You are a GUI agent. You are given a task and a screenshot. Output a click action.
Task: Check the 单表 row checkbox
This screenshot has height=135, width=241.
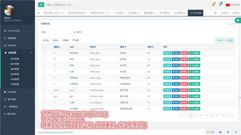coord(44,59)
